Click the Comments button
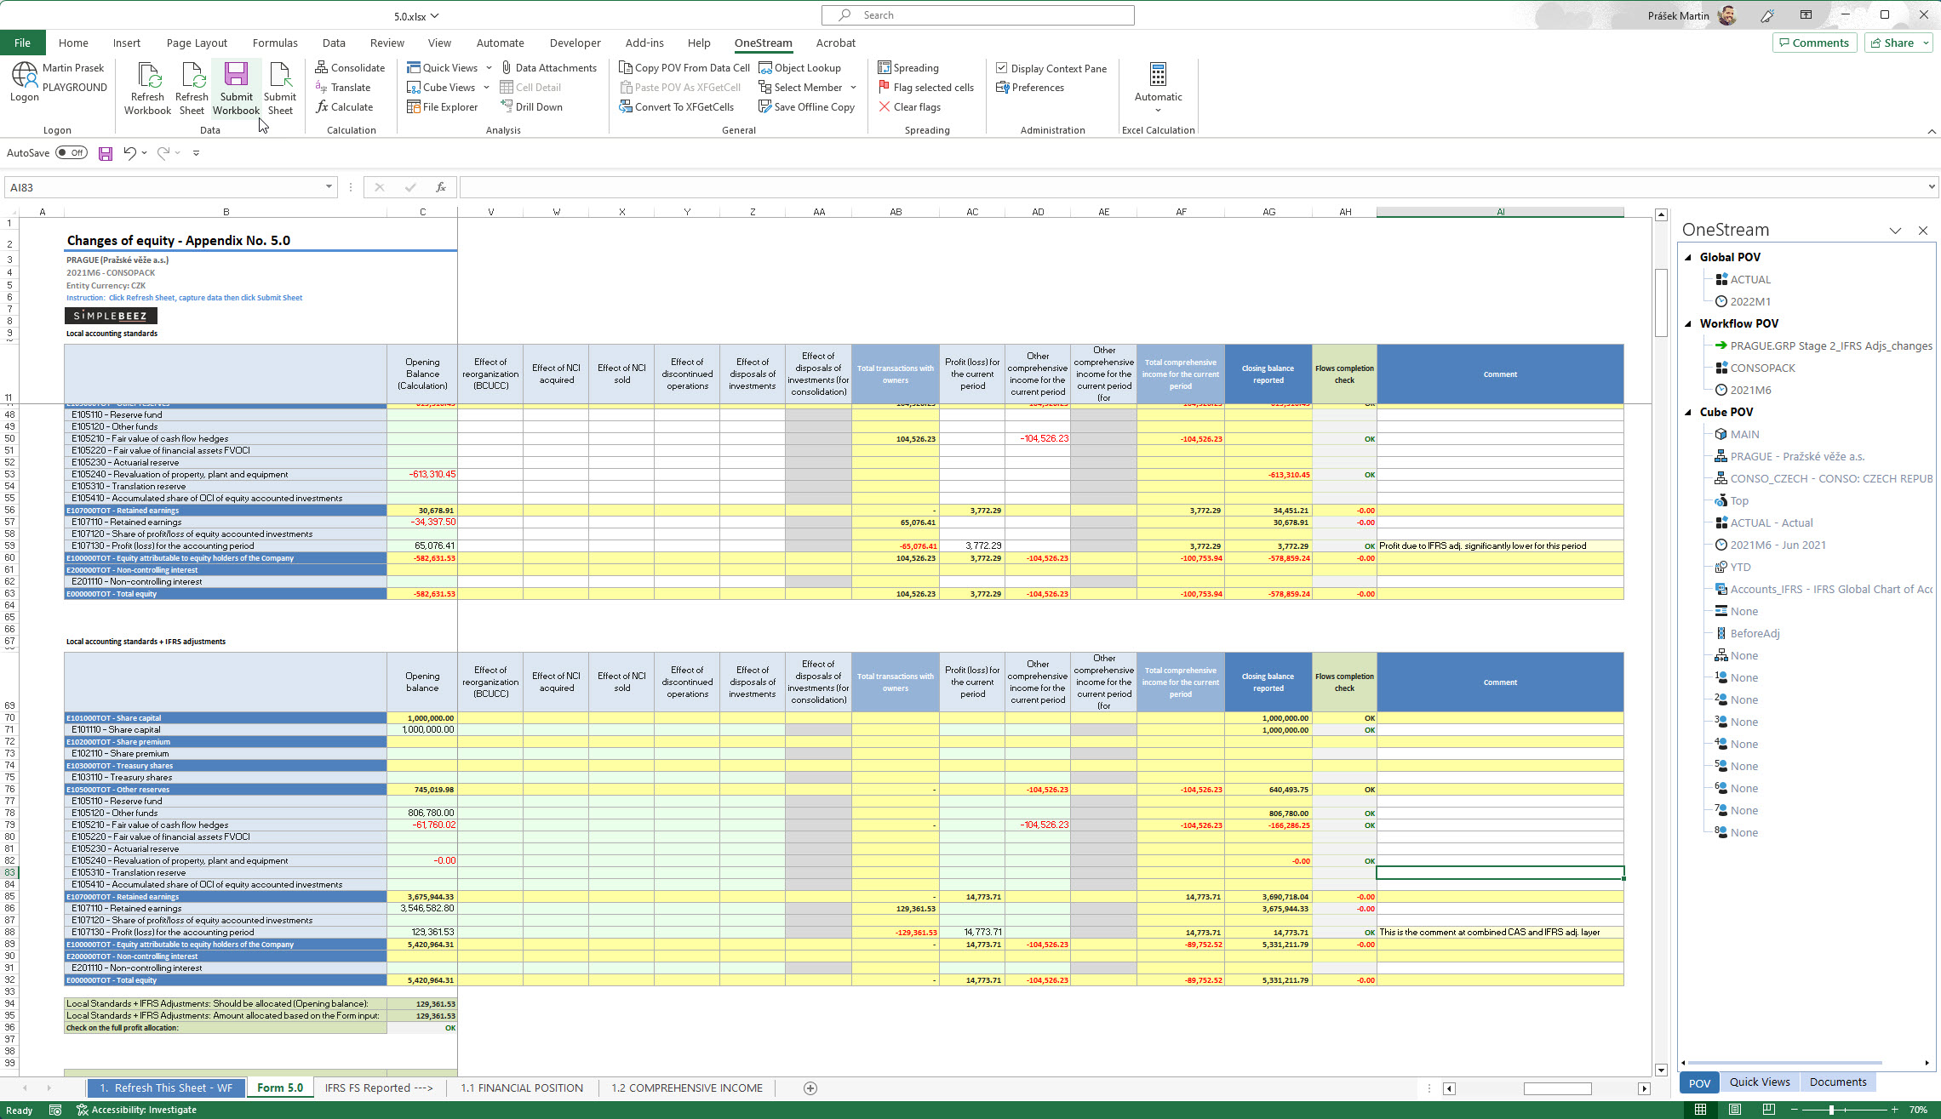This screenshot has height=1119, width=1941. click(1812, 43)
